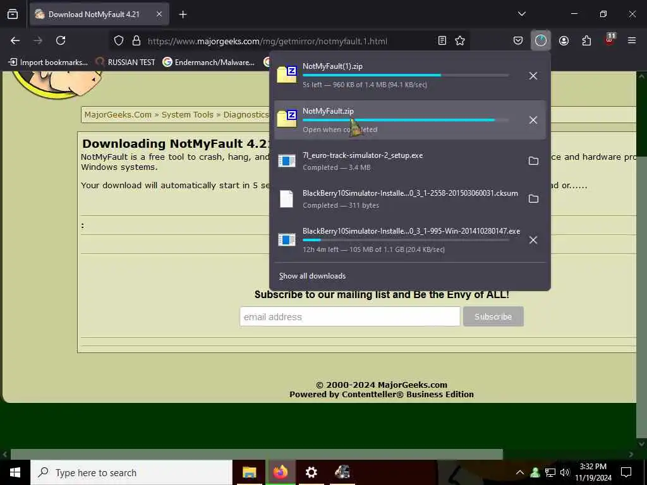Click the green person tray icon
Viewport: 647px width, 485px height.
coord(535,472)
